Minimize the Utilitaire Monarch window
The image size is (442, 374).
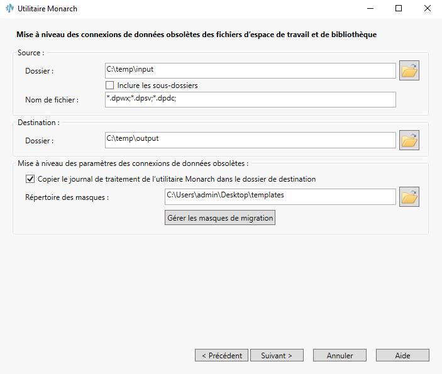(x=369, y=9)
